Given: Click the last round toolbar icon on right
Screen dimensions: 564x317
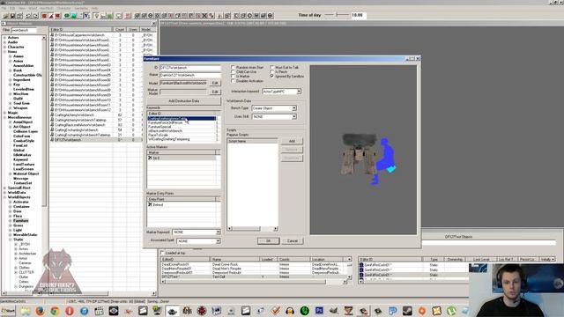Looking at the screenshot, I should pyautogui.click(x=271, y=16).
